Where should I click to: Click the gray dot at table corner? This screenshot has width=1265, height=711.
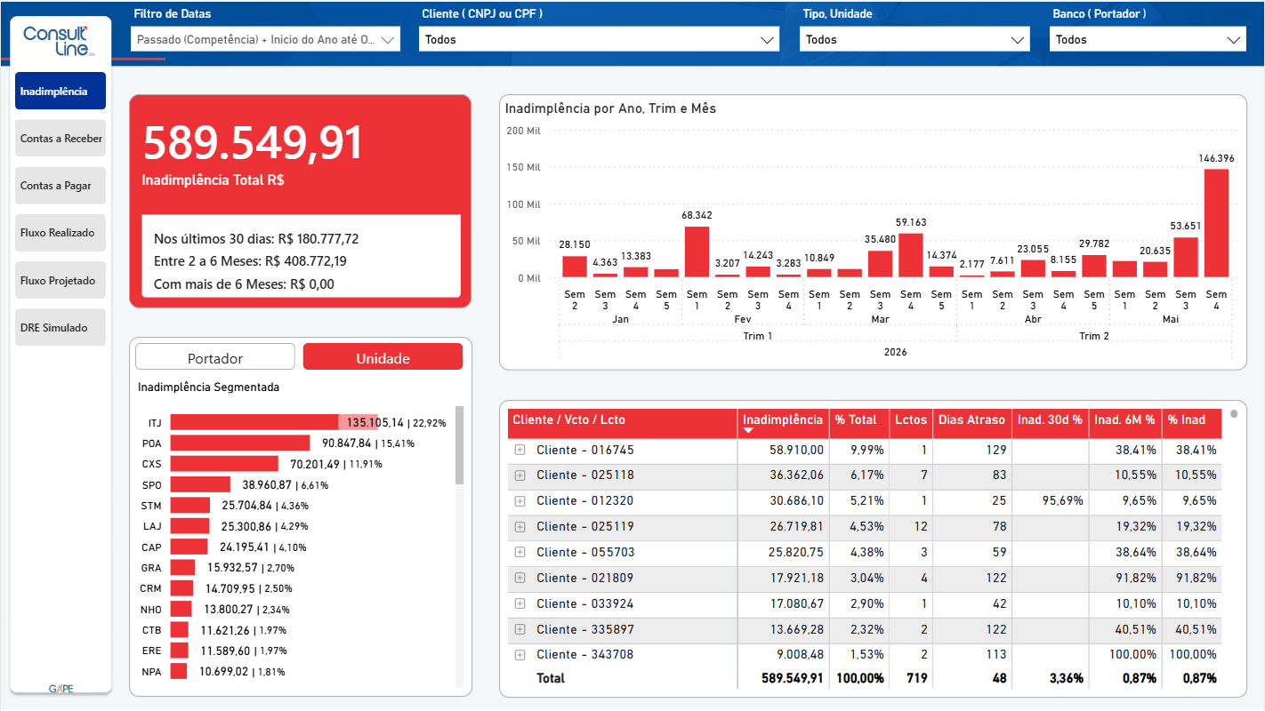click(1234, 413)
